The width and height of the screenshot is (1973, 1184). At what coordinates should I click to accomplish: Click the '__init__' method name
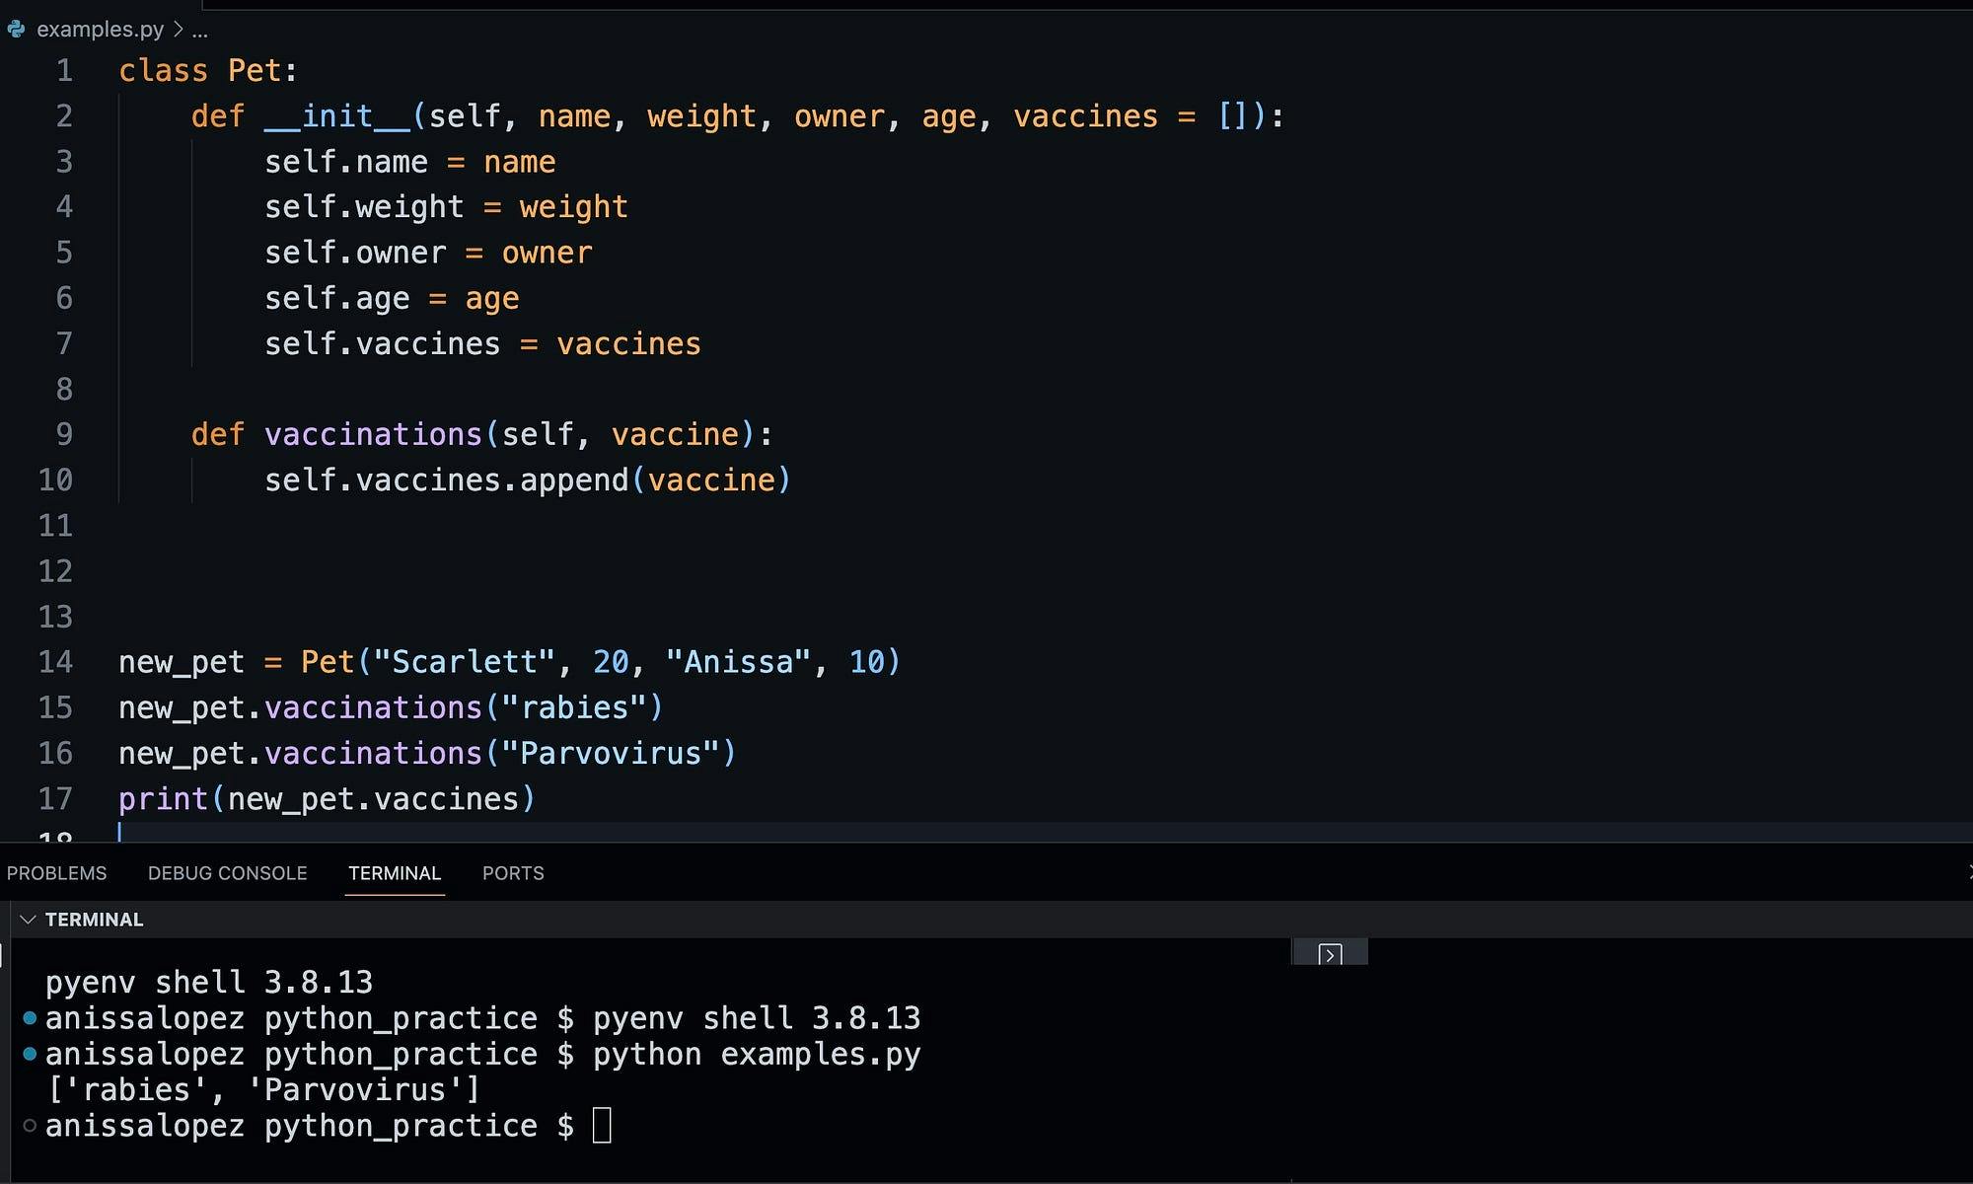[x=336, y=116]
